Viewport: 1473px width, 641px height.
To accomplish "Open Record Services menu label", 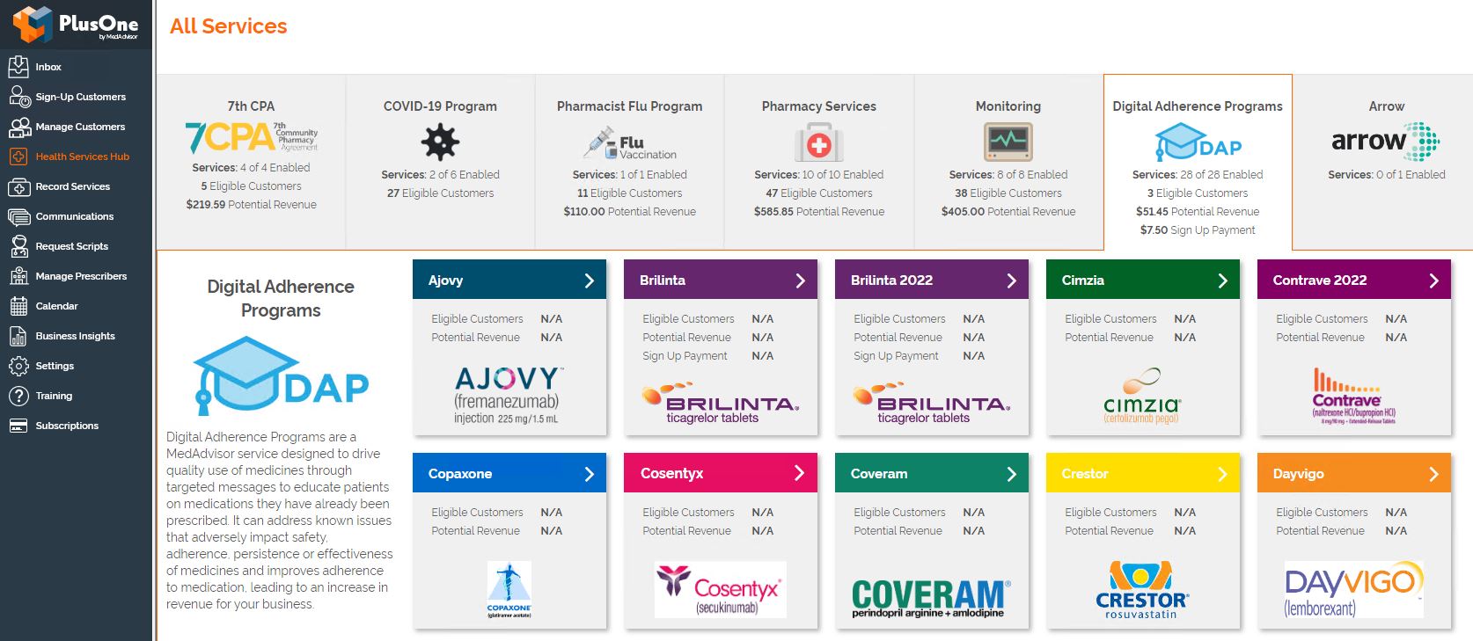I will tap(72, 186).
